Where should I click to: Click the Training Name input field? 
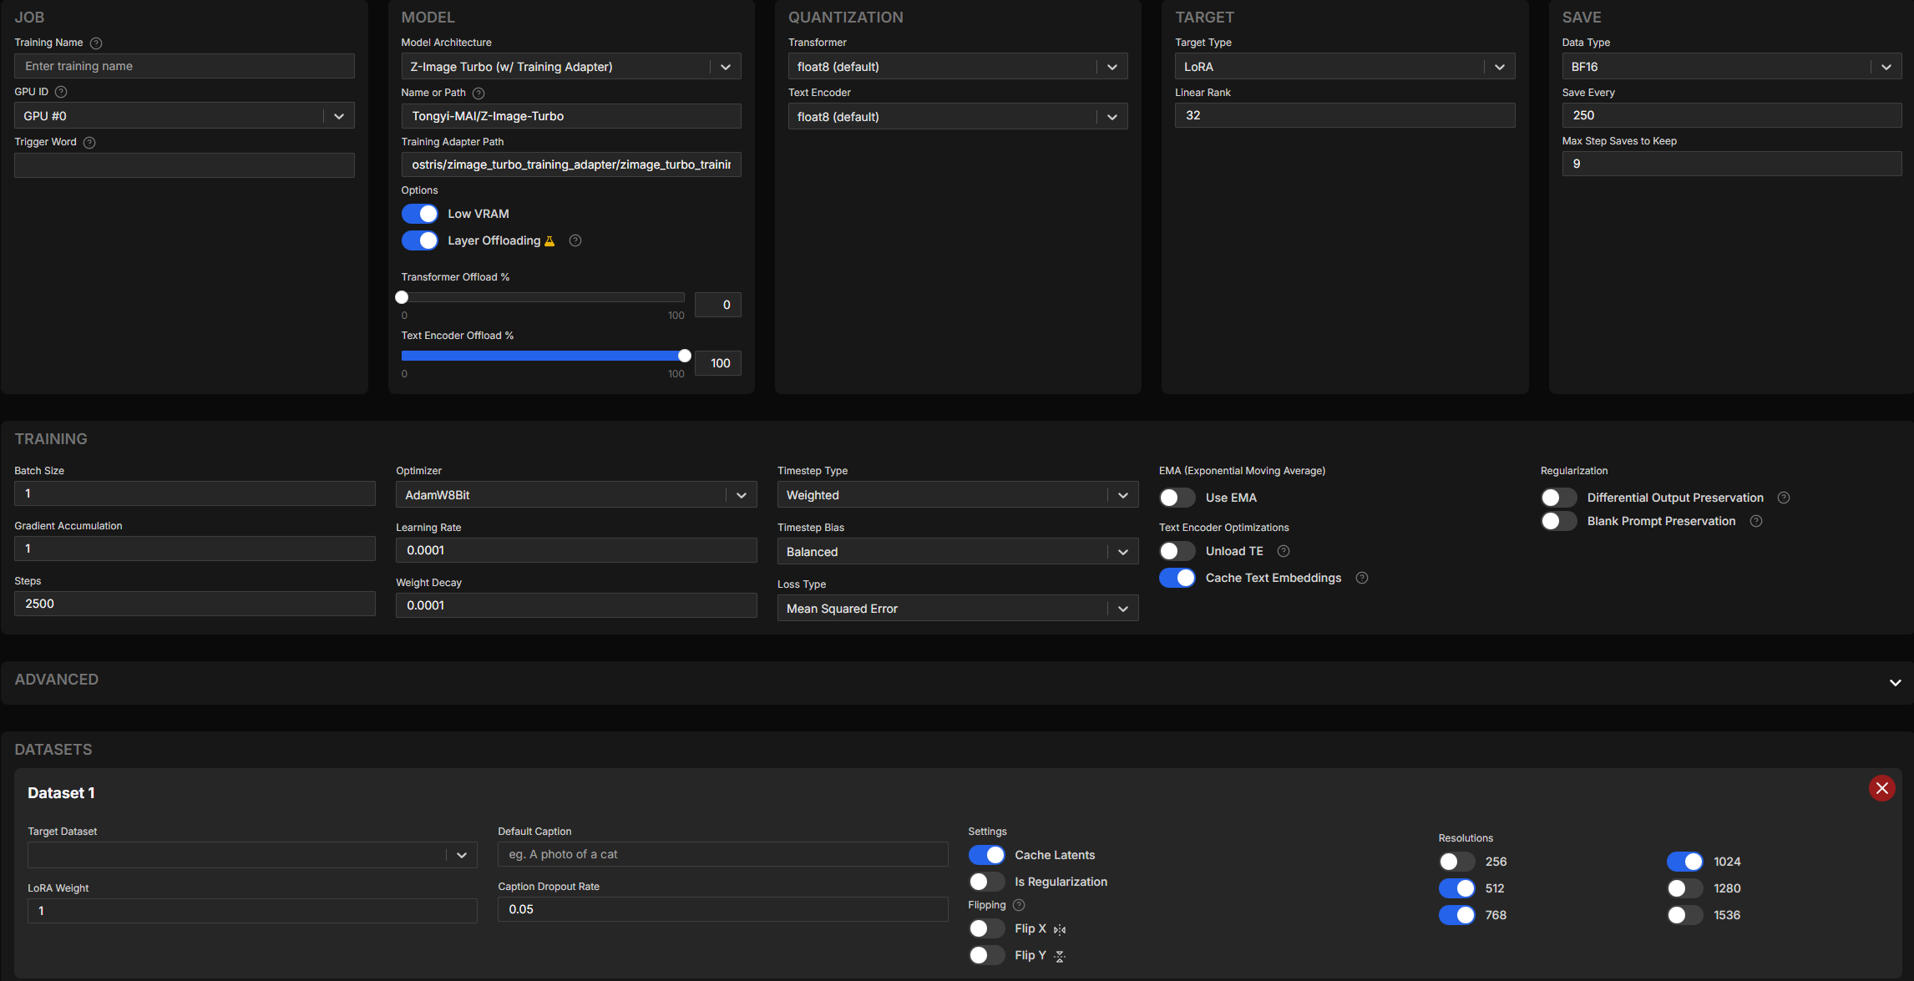click(185, 66)
